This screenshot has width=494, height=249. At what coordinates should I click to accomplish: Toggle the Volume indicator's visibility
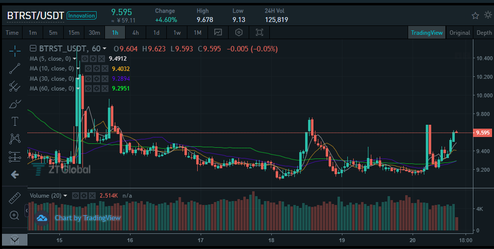coord(75,196)
